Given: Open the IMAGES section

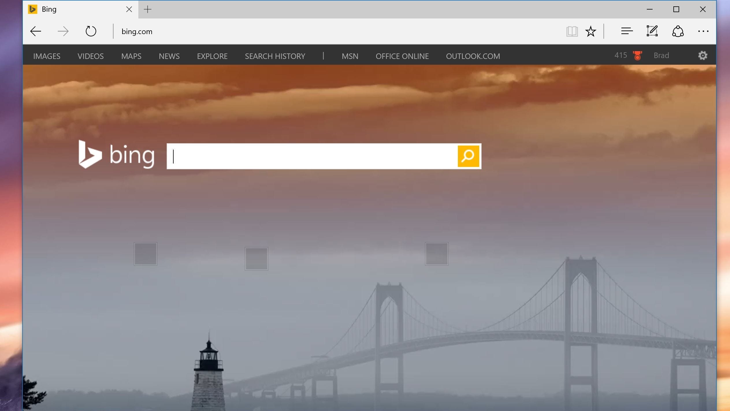Looking at the screenshot, I should [x=47, y=56].
